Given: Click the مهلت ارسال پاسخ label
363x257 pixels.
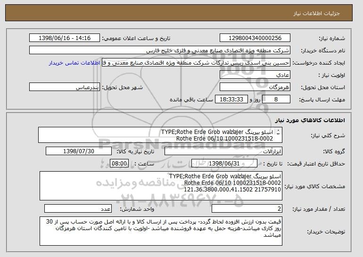Looking at the screenshot, I should point(322,99).
